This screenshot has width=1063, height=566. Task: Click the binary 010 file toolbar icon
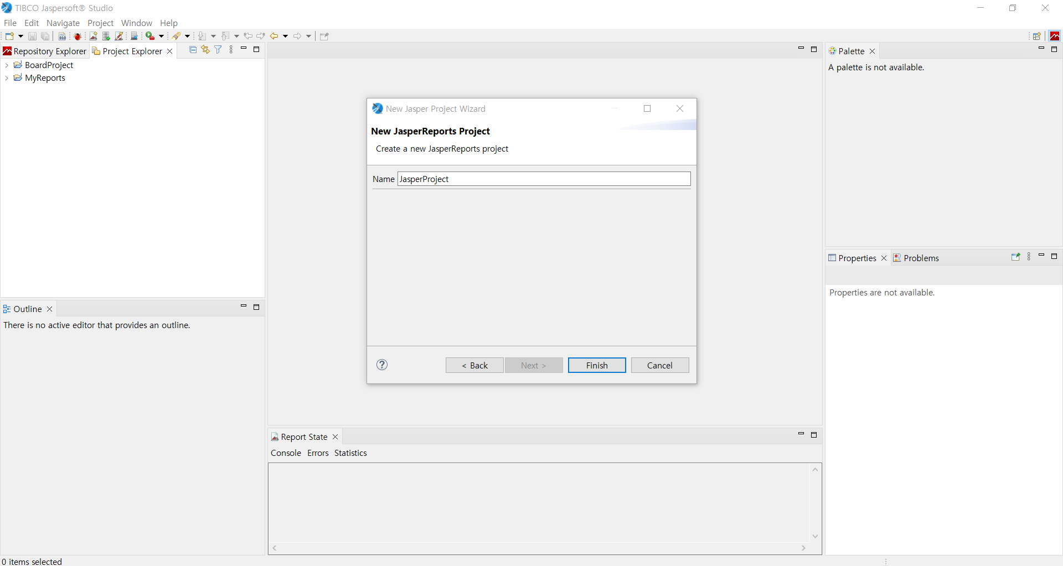62,37
